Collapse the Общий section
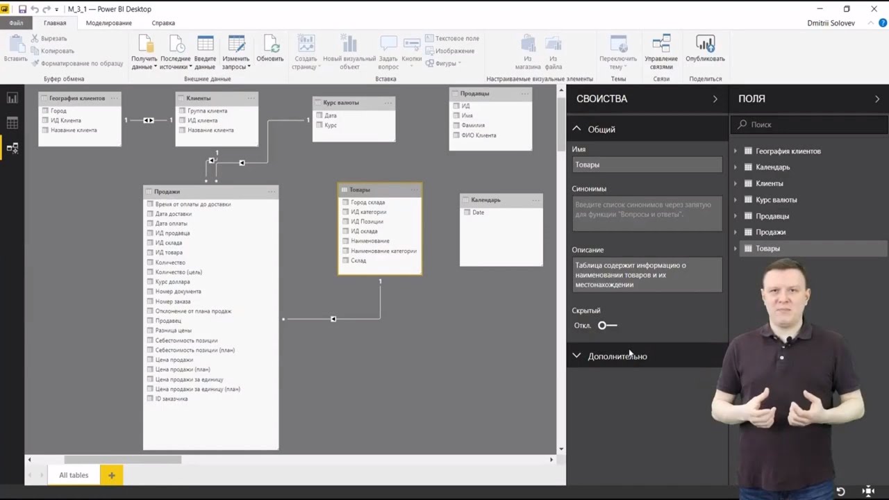This screenshot has height=500, width=889. tap(576, 129)
